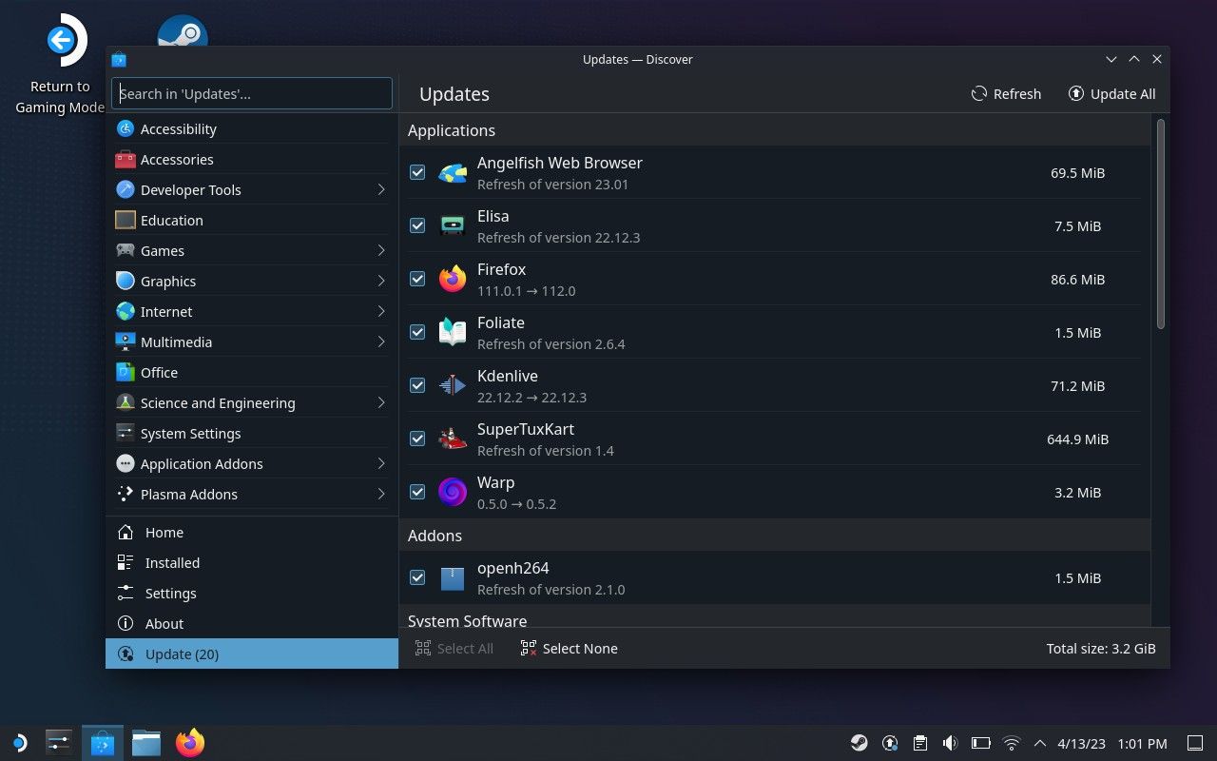Open the About page in sidebar
The height and width of the screenshot is (761, 1217).
point(252,624)
